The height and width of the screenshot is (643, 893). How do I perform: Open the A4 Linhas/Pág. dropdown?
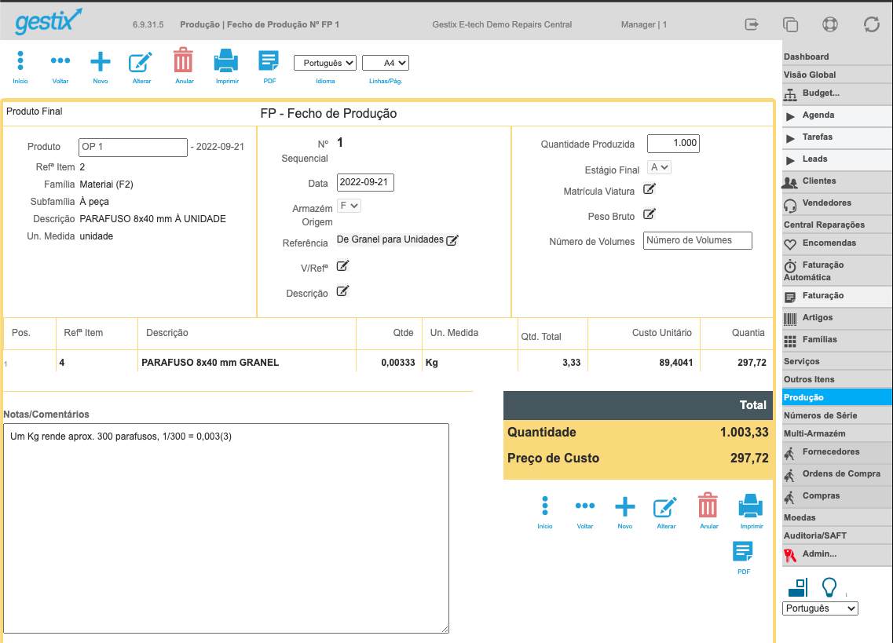click(x=386, y=63)
